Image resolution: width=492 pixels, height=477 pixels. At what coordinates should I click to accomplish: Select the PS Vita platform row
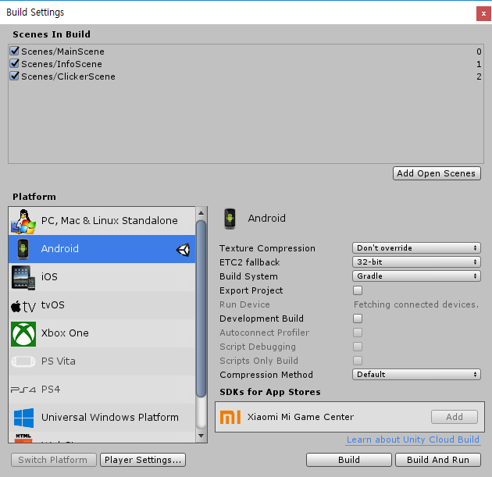pos(102,361)
